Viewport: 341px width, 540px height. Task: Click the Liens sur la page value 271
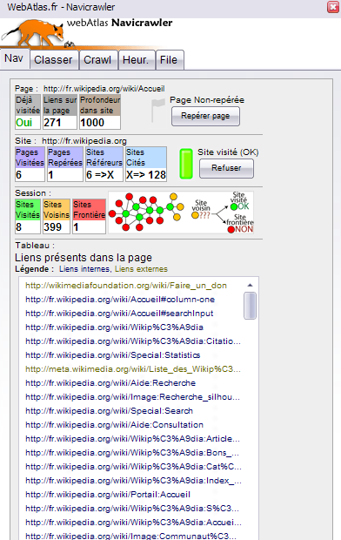52,123
